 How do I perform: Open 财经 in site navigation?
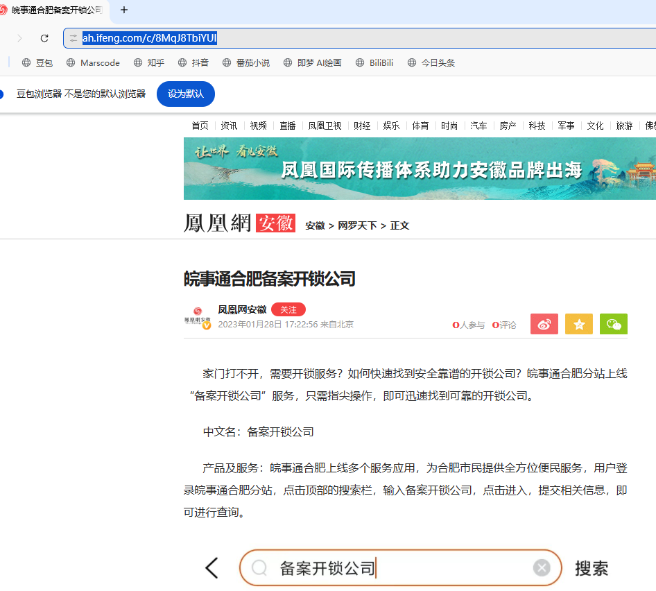click(x=362, y=126)
